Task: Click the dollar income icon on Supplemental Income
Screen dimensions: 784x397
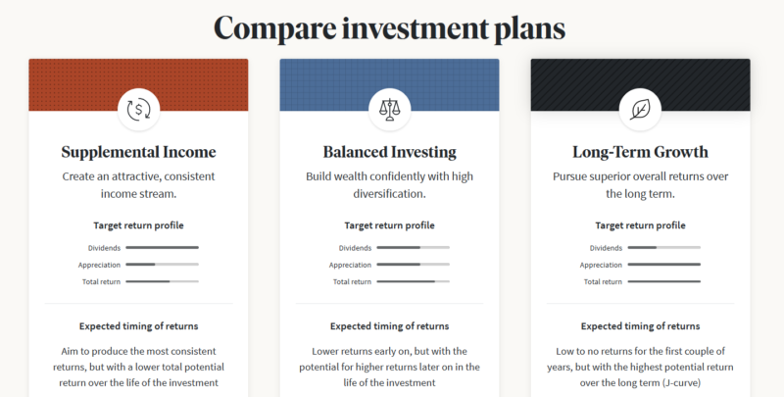Action: click(x=138, y=110)
